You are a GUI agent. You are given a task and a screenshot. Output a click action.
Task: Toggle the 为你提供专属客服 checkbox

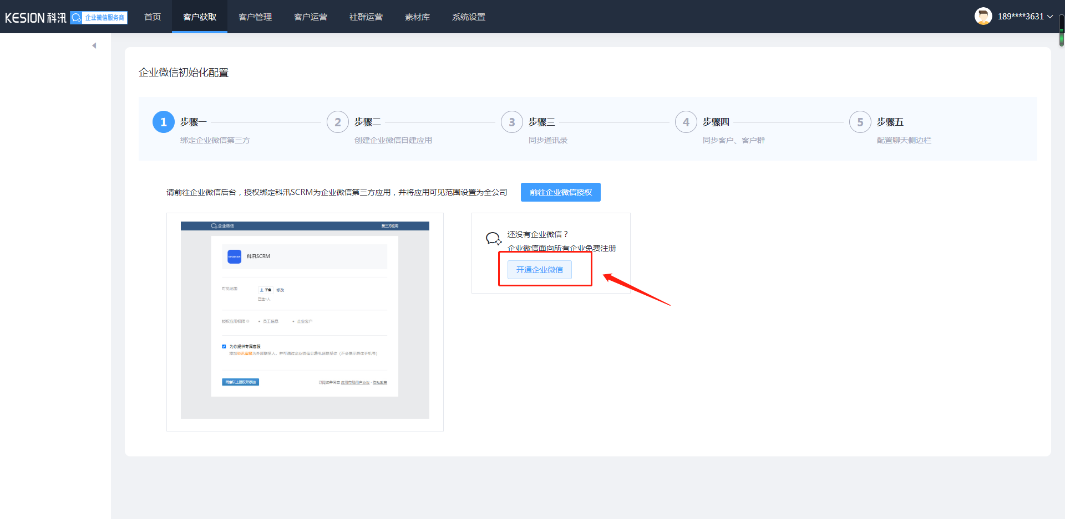click(x=224, y=346)
